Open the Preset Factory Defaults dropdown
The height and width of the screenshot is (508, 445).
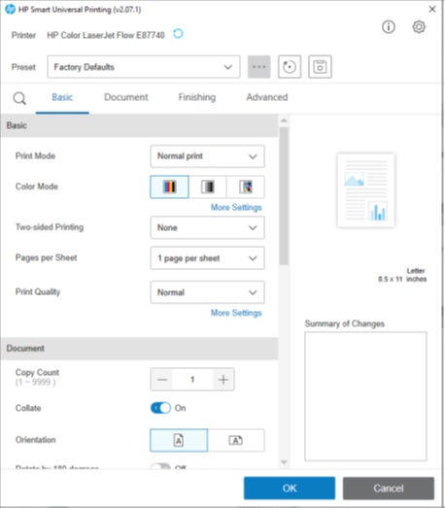pos(144,67)
